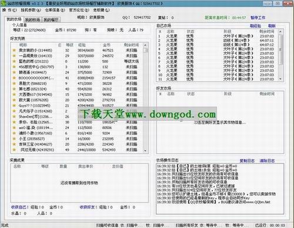The width and height of the screenshot is (294, 228).
Task: Click the star icon next to 小王 (20356527)
Action: pyautogui.click(x=14, y=139)
